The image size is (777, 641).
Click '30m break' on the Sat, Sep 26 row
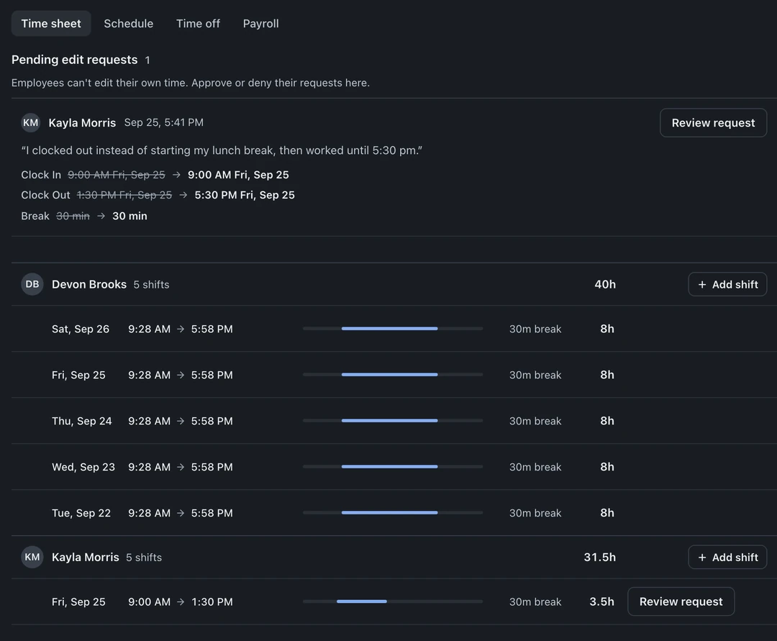point(535,329)
